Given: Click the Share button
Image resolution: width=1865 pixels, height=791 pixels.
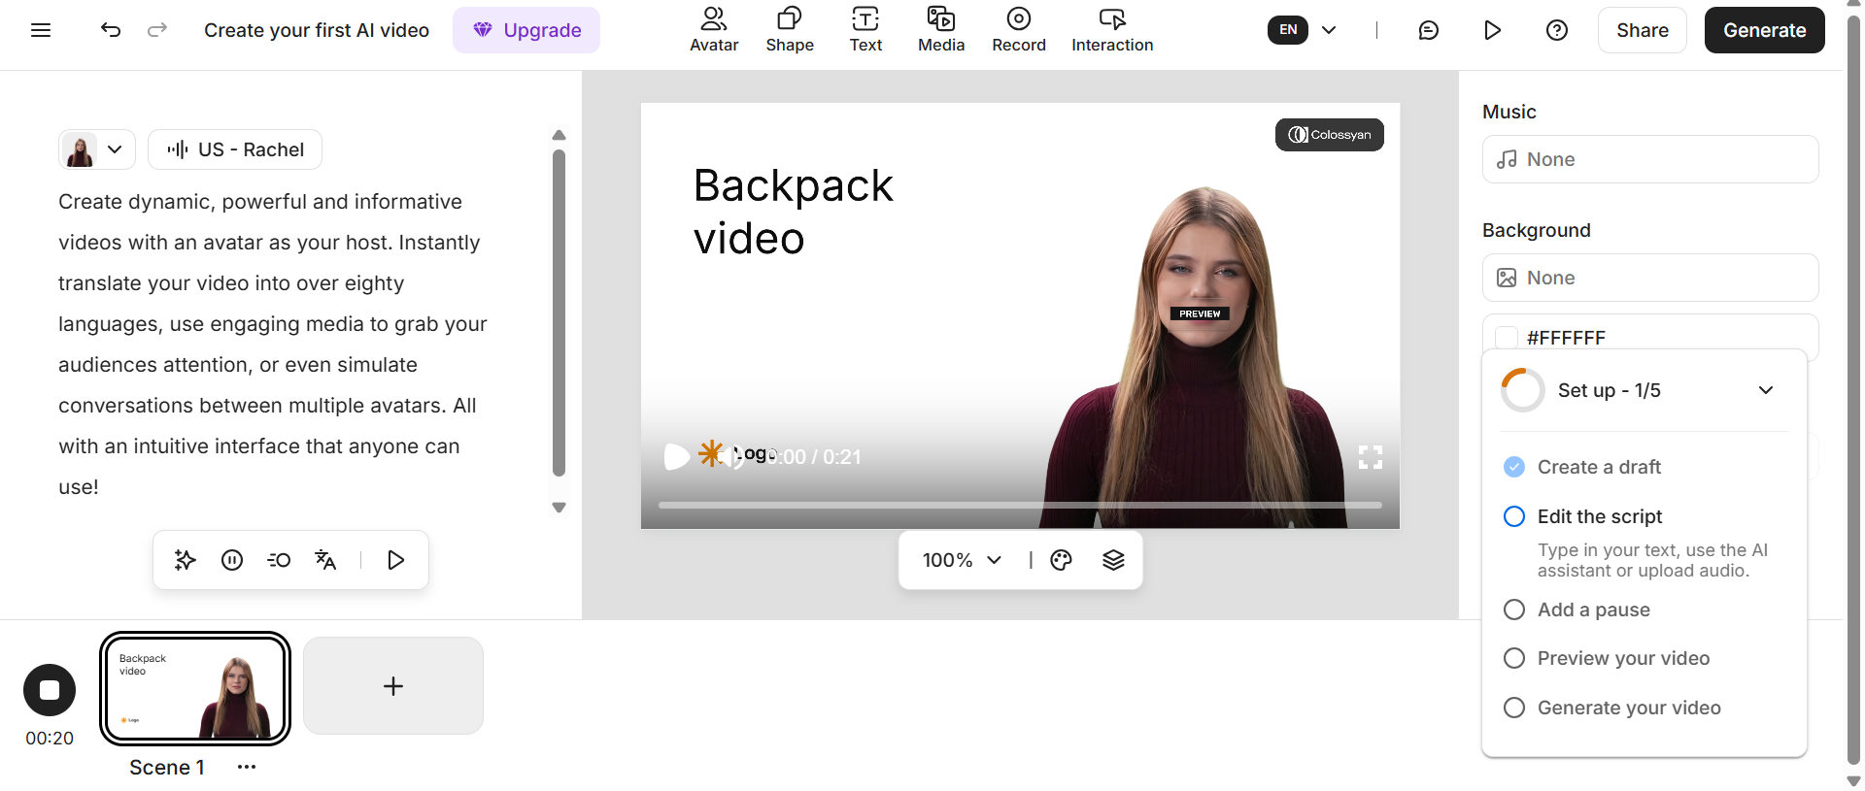Looking at the screenshot, I should point(1643,30).
